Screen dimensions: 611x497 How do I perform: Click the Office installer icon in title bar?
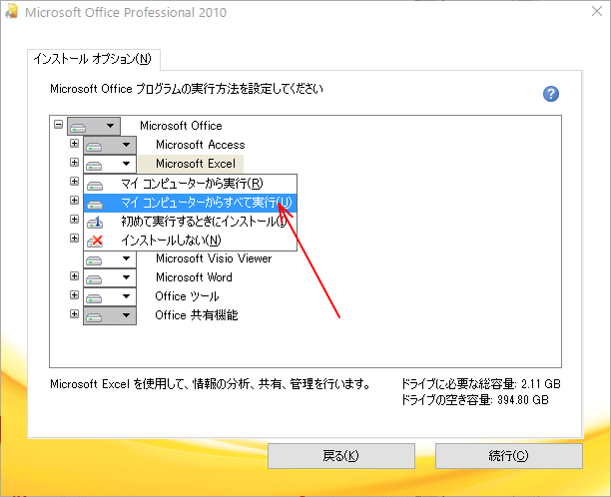(11, 12)
